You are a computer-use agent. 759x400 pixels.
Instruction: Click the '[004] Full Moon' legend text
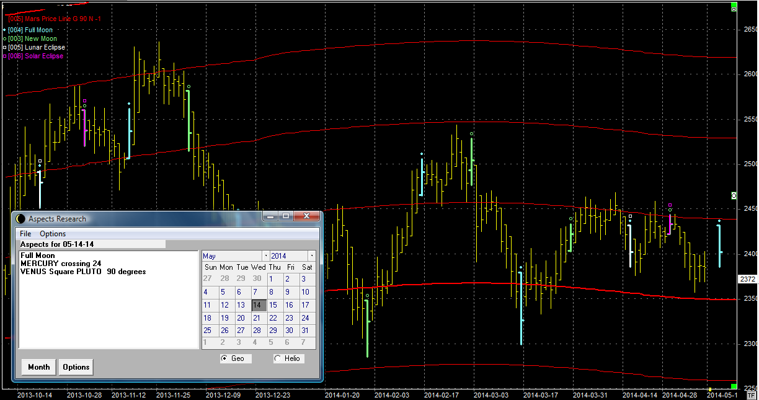click(x=30, y=30)
